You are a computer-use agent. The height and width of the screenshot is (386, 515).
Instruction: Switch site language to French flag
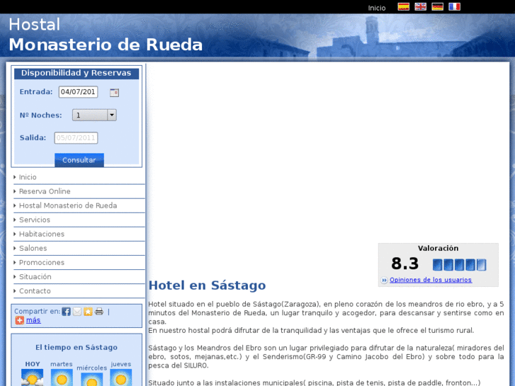[x=455, y=7]
